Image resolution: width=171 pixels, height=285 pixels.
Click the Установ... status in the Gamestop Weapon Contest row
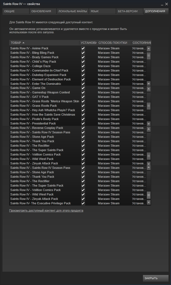coord(139,93)
